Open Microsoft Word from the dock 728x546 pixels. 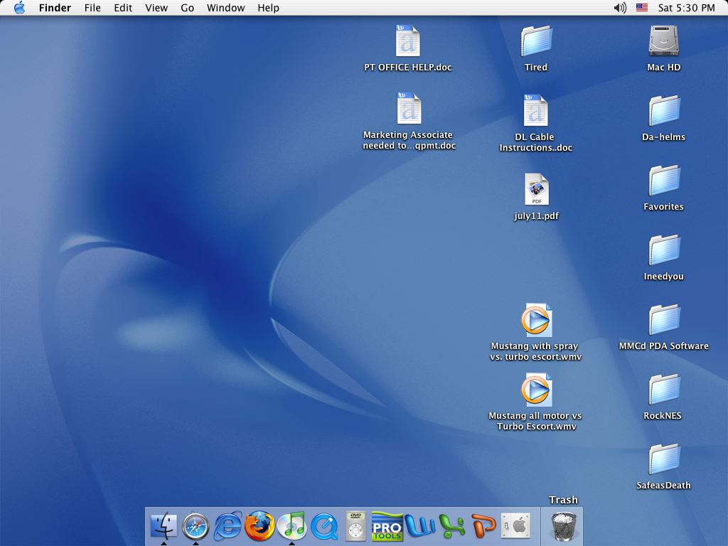(420, 526)
